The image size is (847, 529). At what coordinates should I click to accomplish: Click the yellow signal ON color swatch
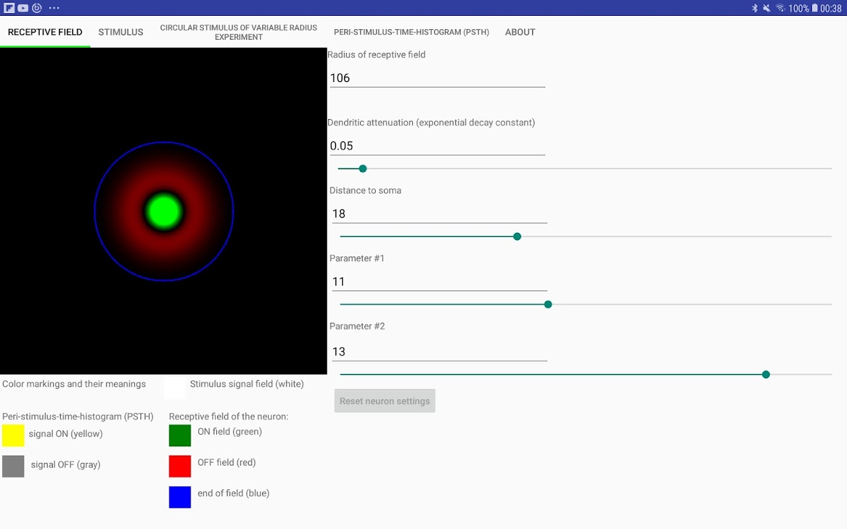pos(13,435)
